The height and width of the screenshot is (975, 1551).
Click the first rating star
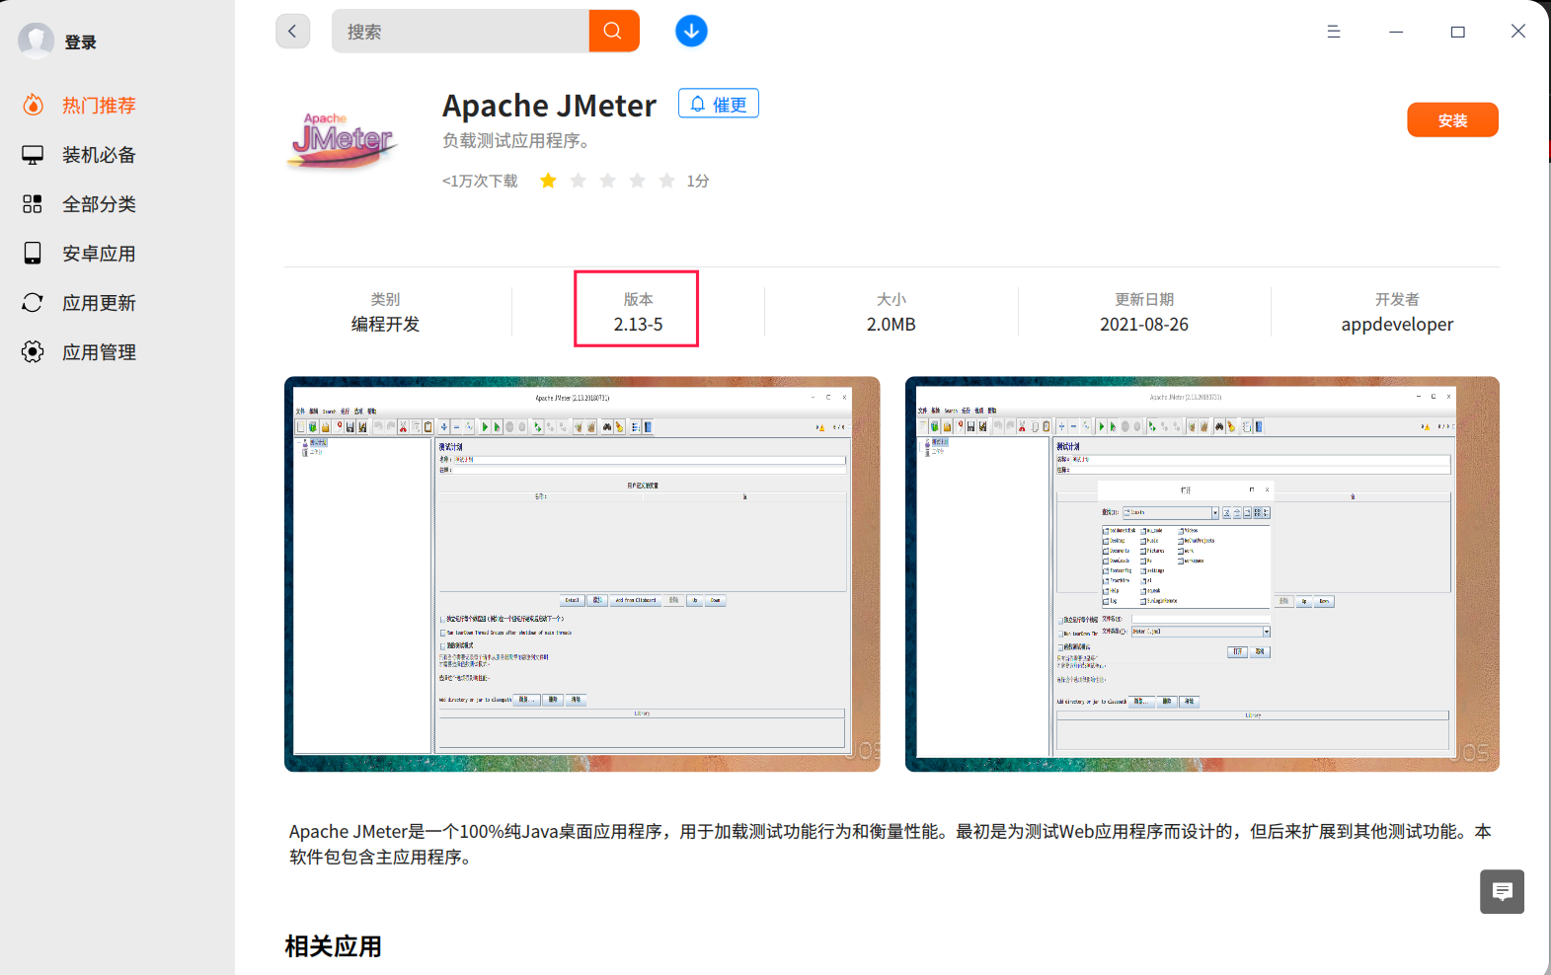(x=548, y=181)
